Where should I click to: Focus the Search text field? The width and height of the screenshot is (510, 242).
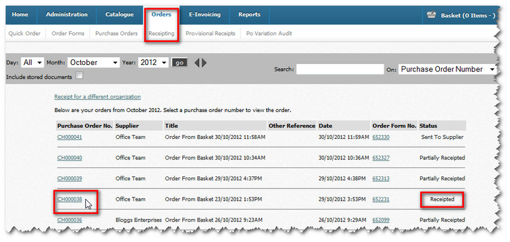(340, 69)
